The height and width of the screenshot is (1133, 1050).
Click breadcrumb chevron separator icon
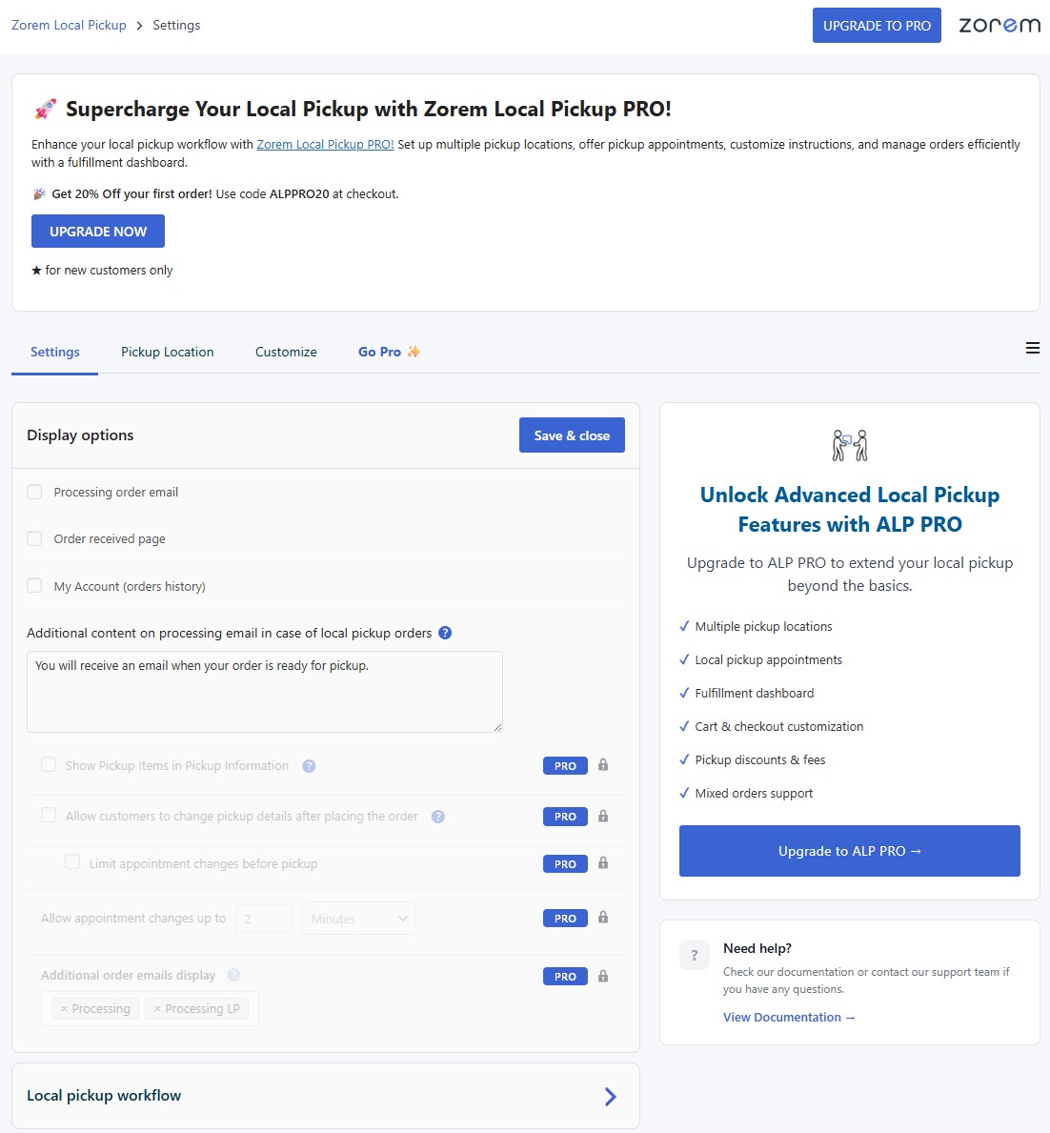pos(139,26)
